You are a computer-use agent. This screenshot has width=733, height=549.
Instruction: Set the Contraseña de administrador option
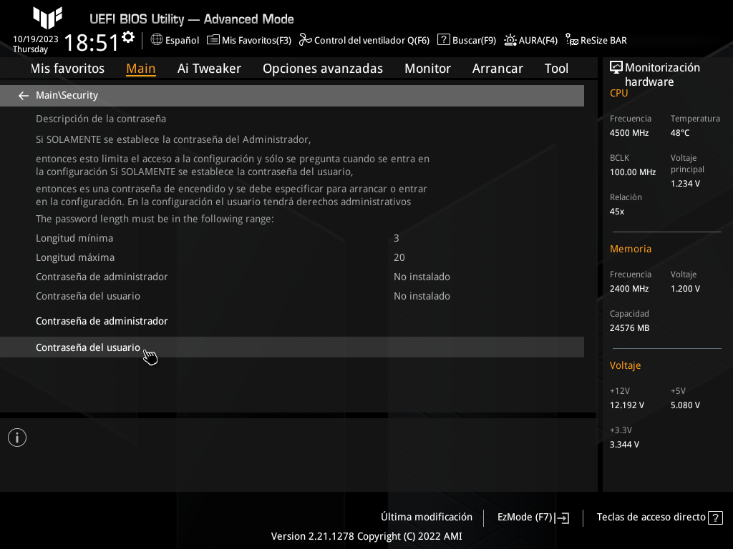click(102, 321)
